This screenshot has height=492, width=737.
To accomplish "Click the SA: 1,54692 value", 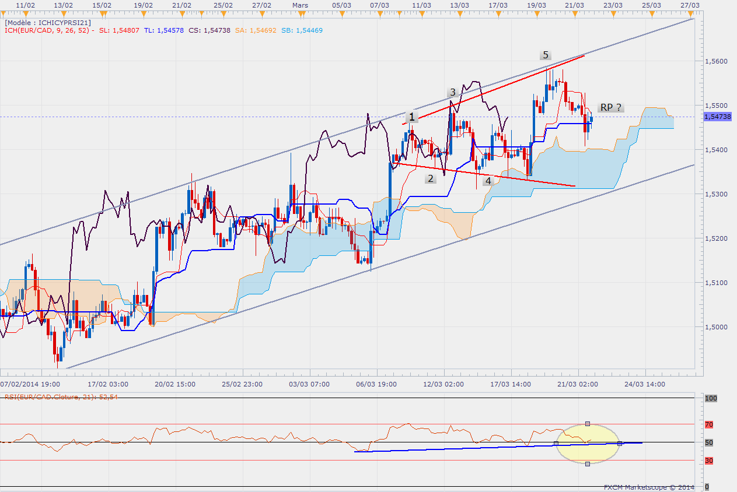I will [x=256, y=30].
